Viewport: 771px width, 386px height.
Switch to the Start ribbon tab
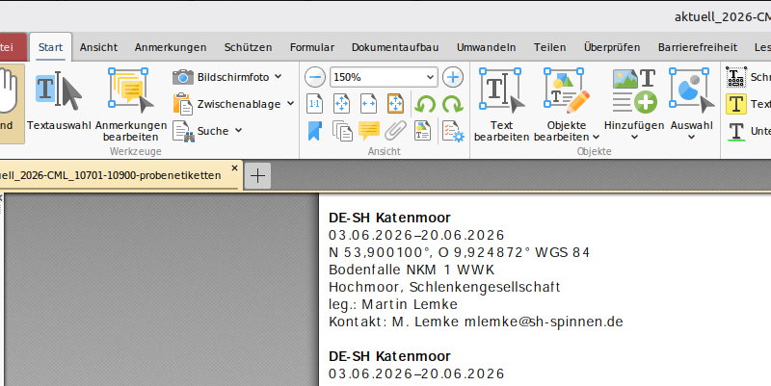pyautogui.click(x=51, y=47)
